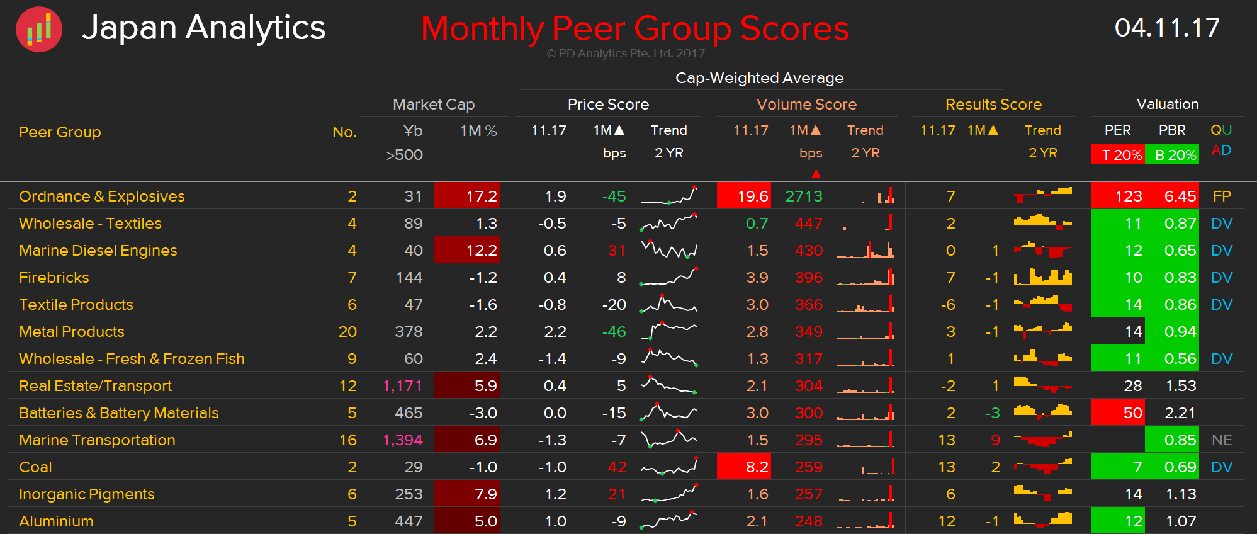Open the Wholesale - Textiles peer group

[x=90, y=224]
